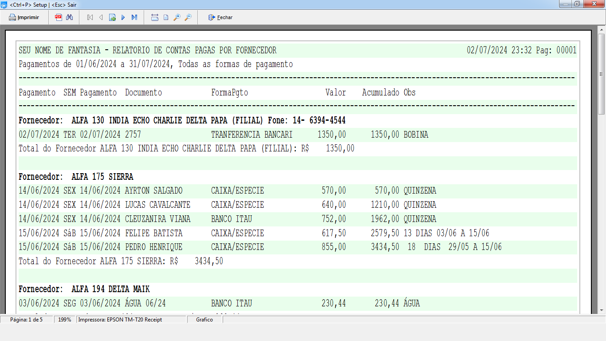
Task: Click the Grafico status bar panel
Action: point(205,320)
